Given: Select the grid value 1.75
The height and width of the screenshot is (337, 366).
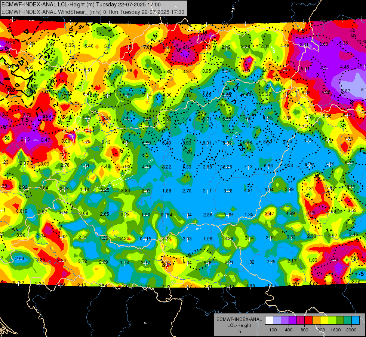Looking at the screenshot, I should point(86,142).
